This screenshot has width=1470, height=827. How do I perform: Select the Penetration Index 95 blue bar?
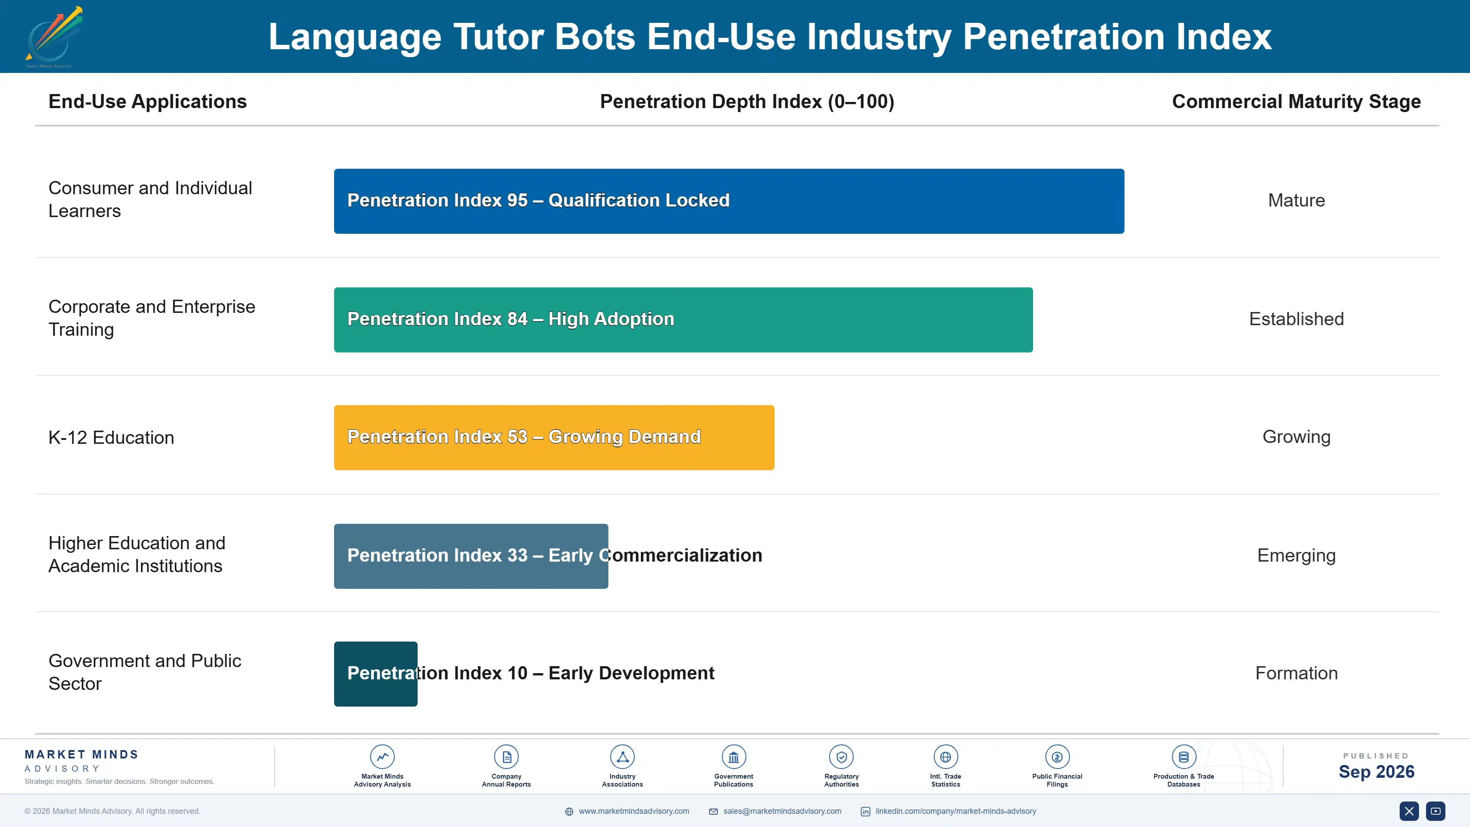(729, 201)
